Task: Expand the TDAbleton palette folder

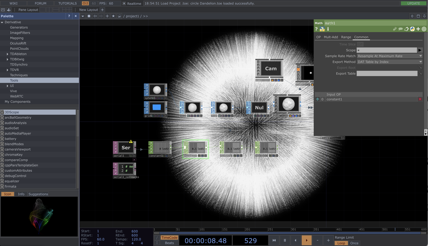Action: (x=8, y=54)
